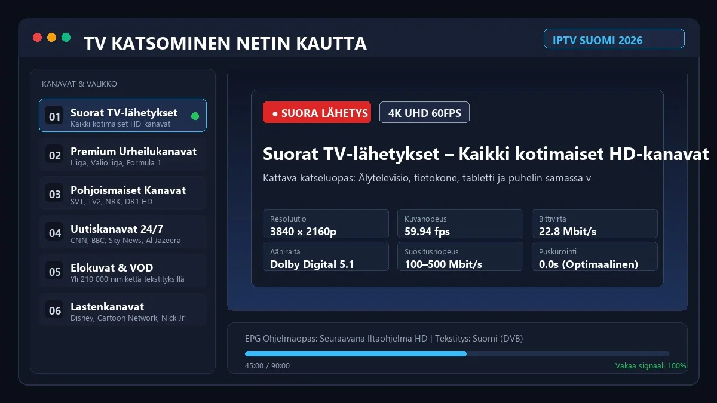Open Lastenkanavat menu item
The image size is (717, 403).
[x=122, y=309]
